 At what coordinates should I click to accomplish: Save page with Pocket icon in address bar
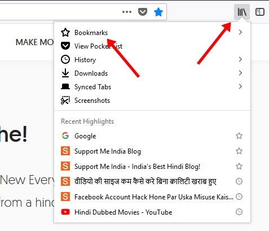point(143,12)
